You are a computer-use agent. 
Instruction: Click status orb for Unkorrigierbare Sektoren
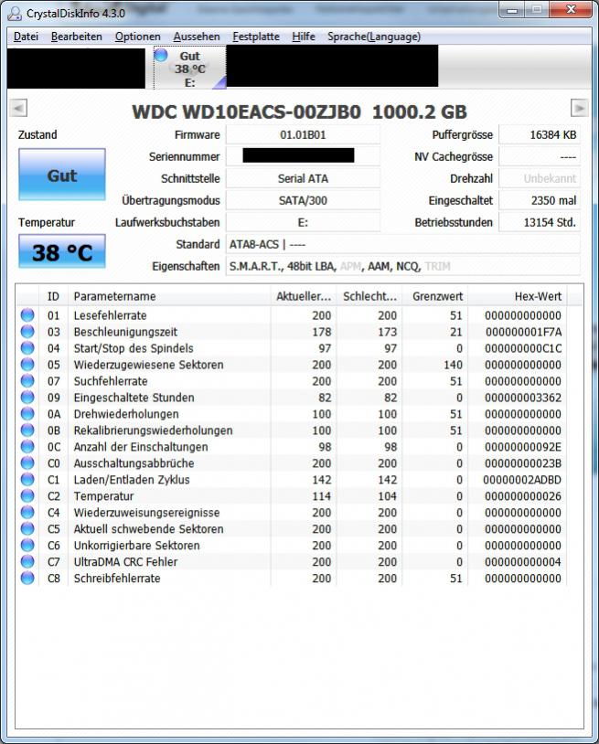(x=27, y=545)
